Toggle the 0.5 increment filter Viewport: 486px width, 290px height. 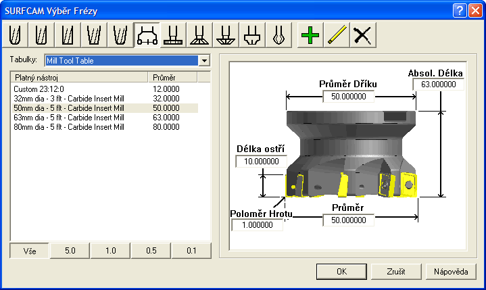[151, 251]
